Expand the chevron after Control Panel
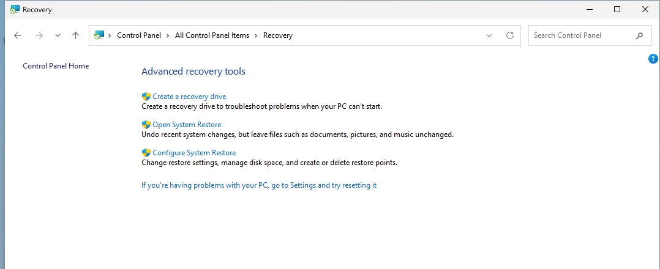This screenshot has height=269, width=660. tap(168, 35)
